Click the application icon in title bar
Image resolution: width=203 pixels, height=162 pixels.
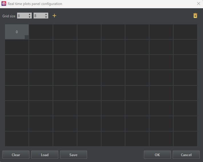pyautogui.click(x=4, y=4)
